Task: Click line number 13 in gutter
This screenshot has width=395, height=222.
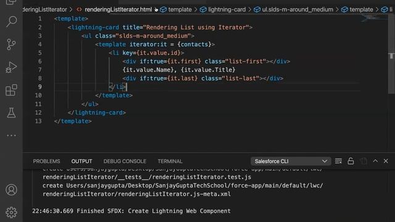Action: (38, 121)
